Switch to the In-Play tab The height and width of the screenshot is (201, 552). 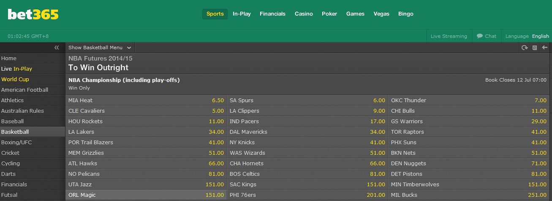click(x=242, y=14)
